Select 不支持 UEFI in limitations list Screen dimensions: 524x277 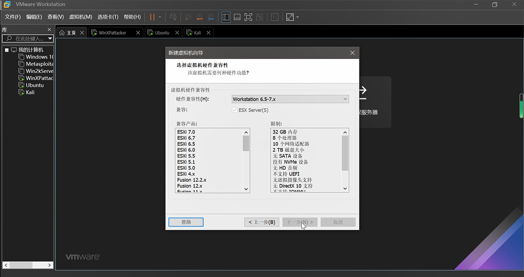coord(286,174)
